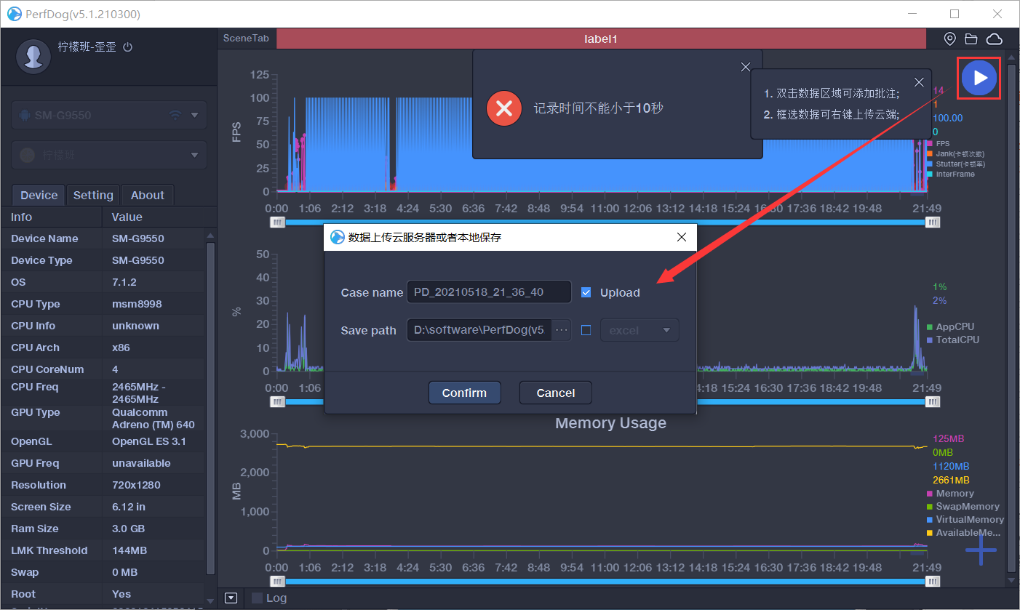This screenshot has width=1020, height=610.
Task: Click the Confirm button
Action: 464,393
